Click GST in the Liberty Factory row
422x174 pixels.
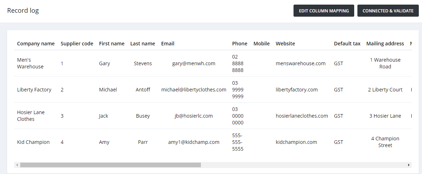[x=339, y=90]
